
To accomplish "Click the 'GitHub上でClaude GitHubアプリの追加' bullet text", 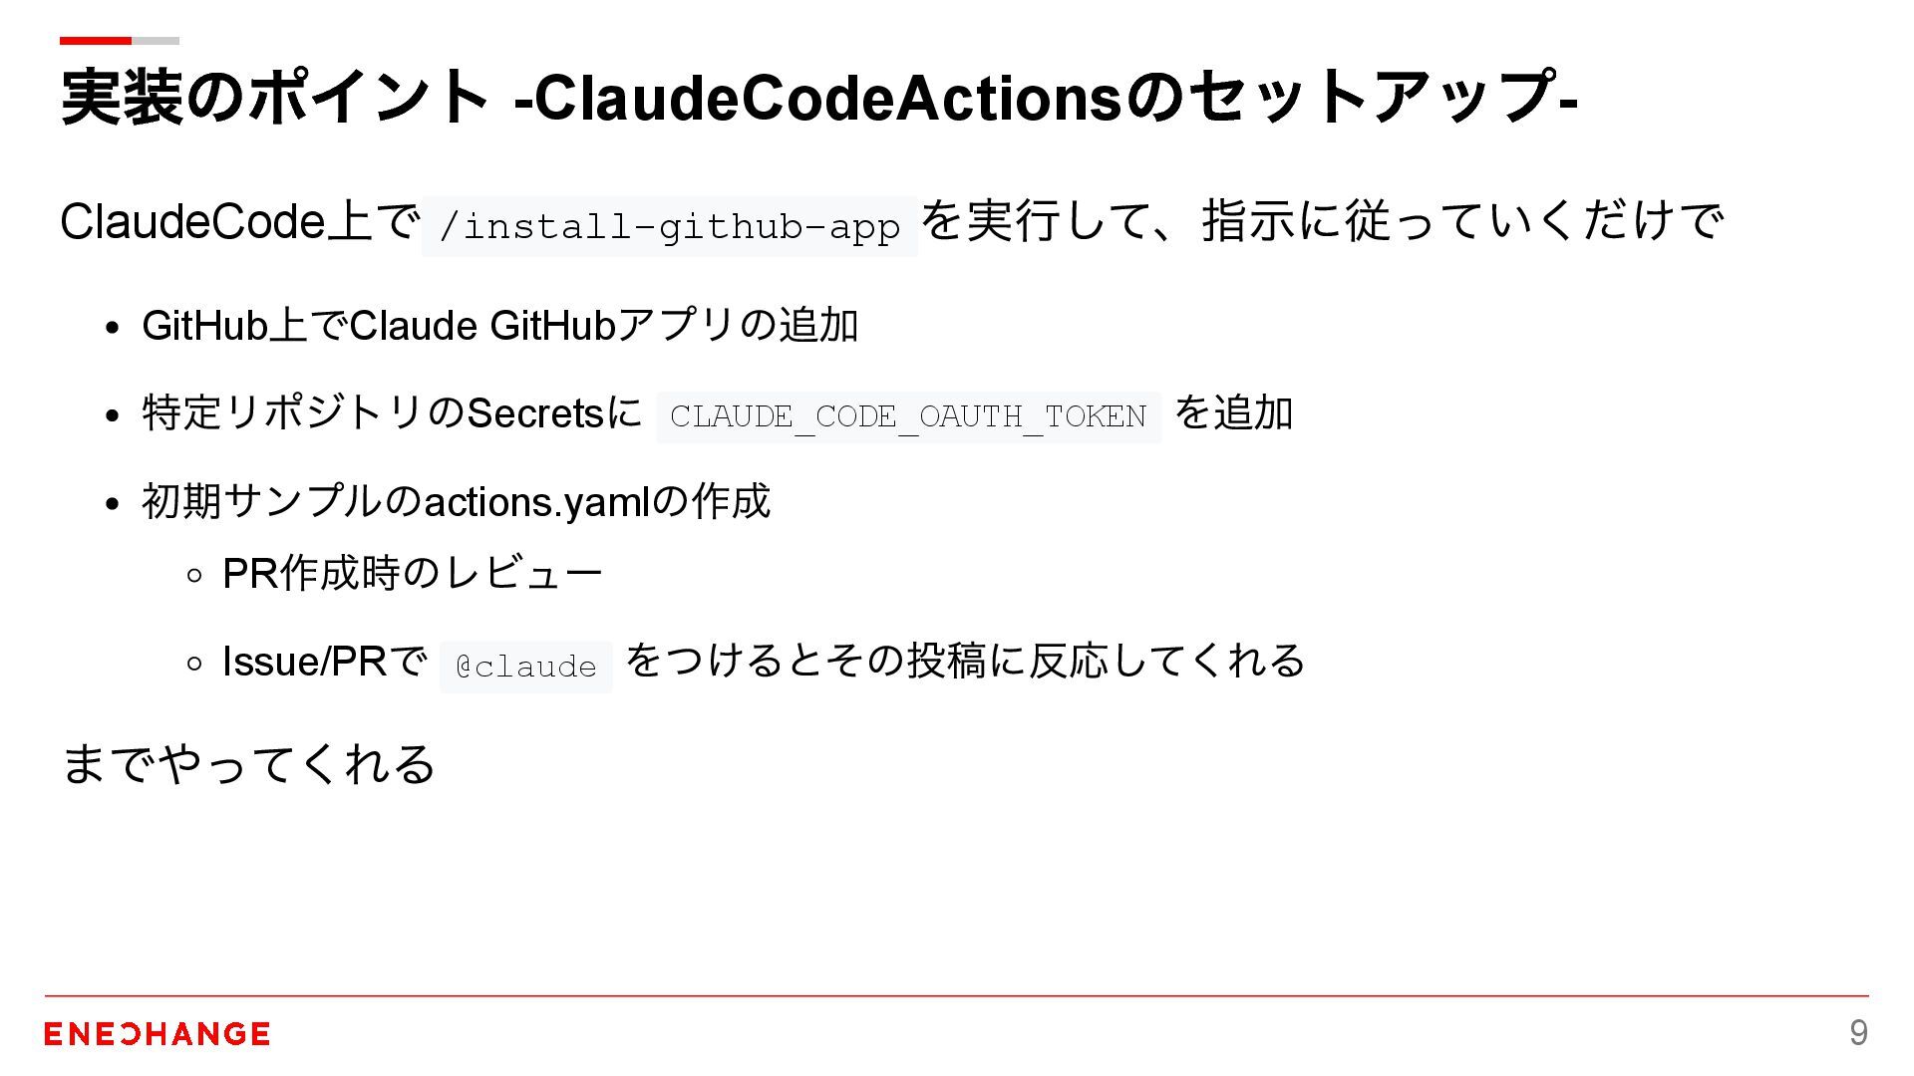I will pos(499,326).
